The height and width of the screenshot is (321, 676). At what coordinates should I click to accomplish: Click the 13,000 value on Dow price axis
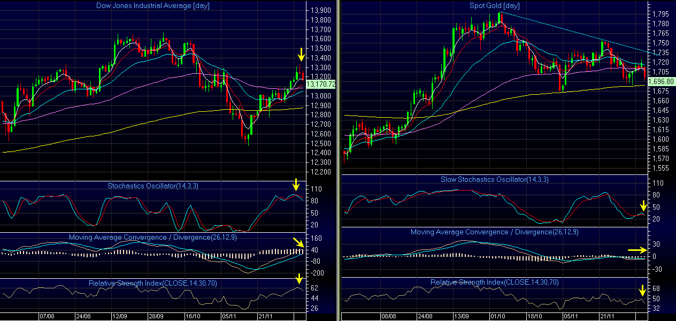click(320, 96)
